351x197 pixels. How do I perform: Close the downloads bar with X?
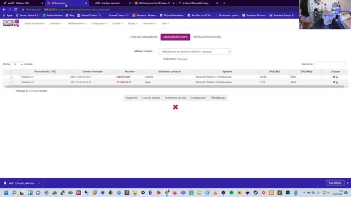348,183
